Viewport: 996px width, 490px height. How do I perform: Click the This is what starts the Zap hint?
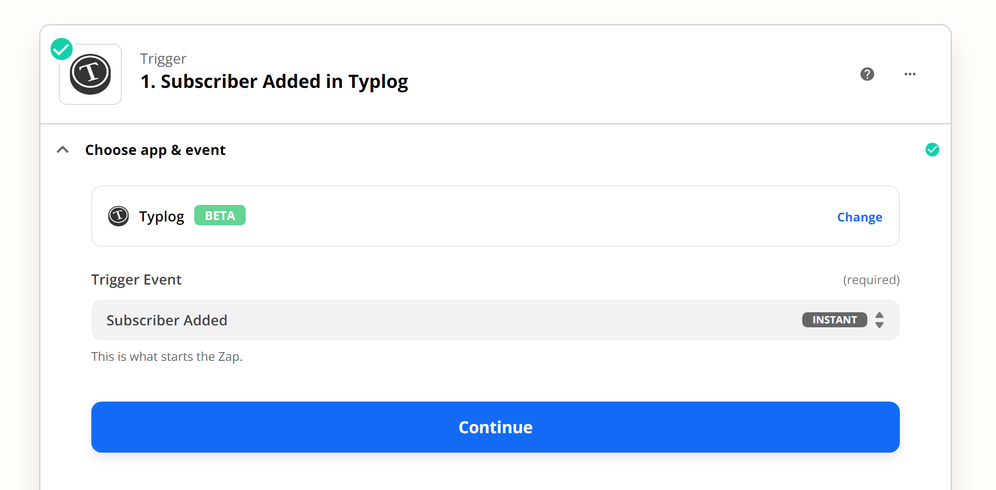pos(167,357)
